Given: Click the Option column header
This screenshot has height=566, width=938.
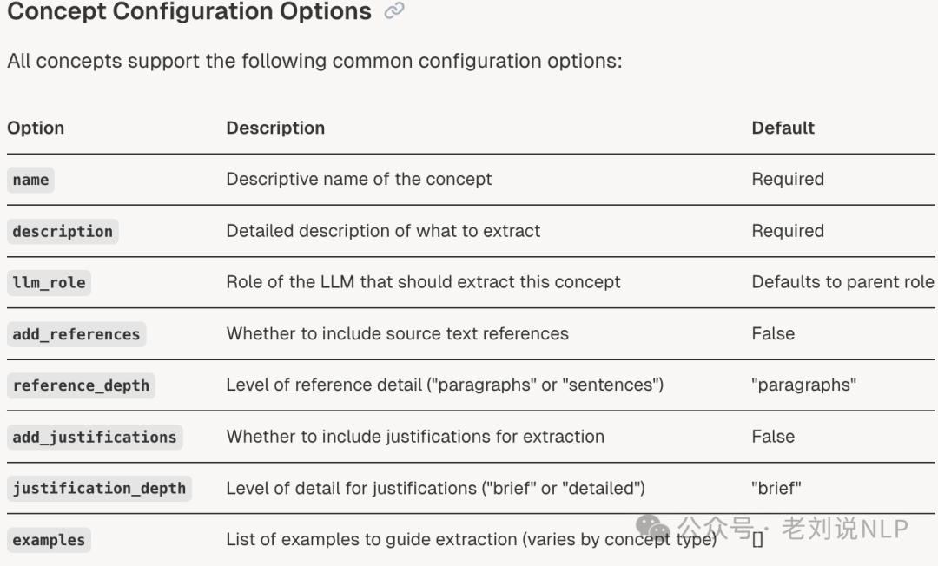Looking at the screenshot, I should (x=36, y=128).
